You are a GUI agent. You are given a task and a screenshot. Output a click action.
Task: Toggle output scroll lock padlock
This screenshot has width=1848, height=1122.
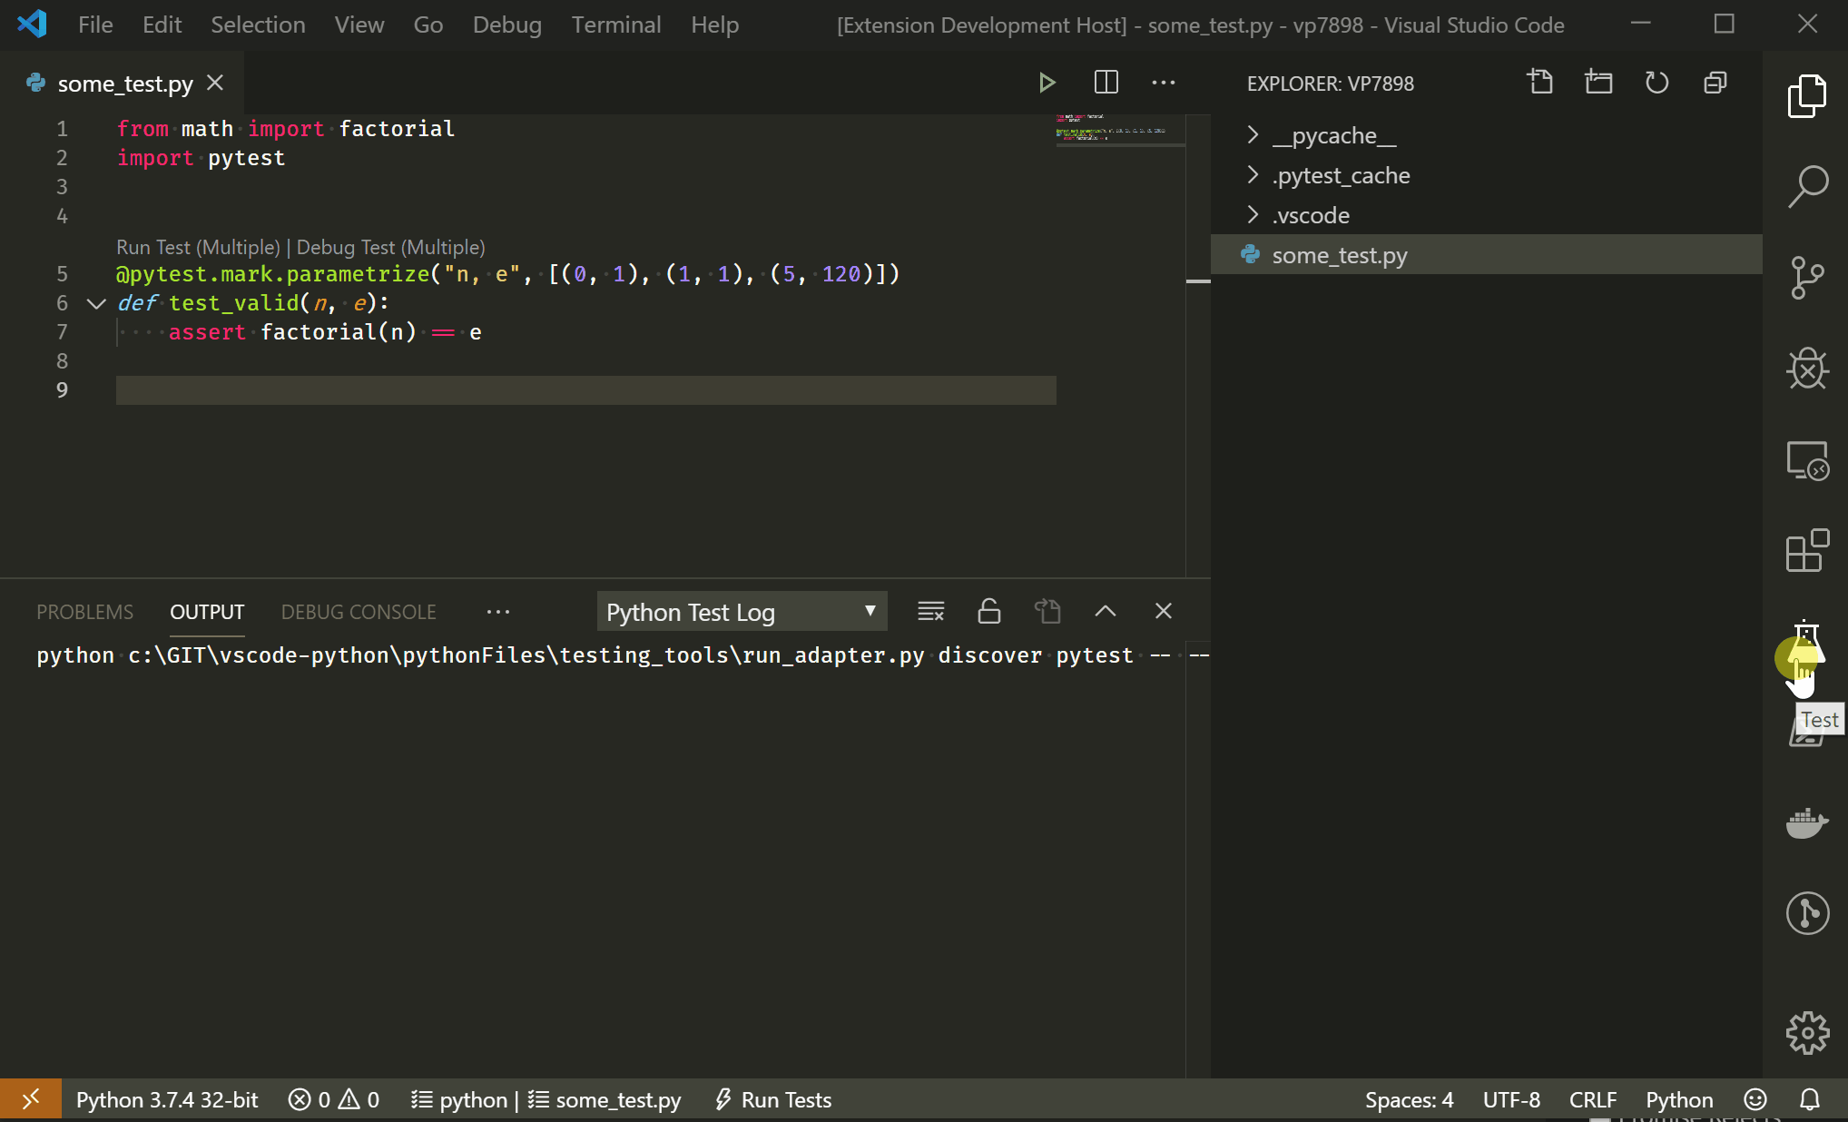[x=988, y=611]
